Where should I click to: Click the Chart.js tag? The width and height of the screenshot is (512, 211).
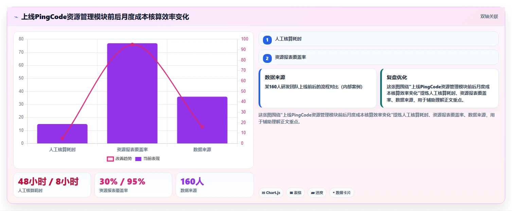271,193
